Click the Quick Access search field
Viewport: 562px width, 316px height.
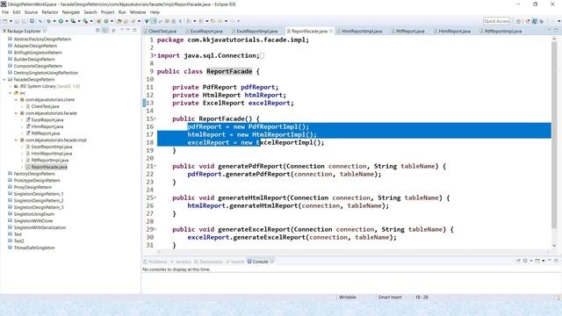[x=496, y=21]
